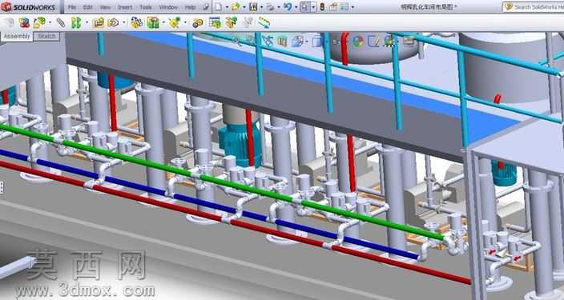Open the Help menu
This screenshot has height=300, width=564.
click(x=190, y=7)
